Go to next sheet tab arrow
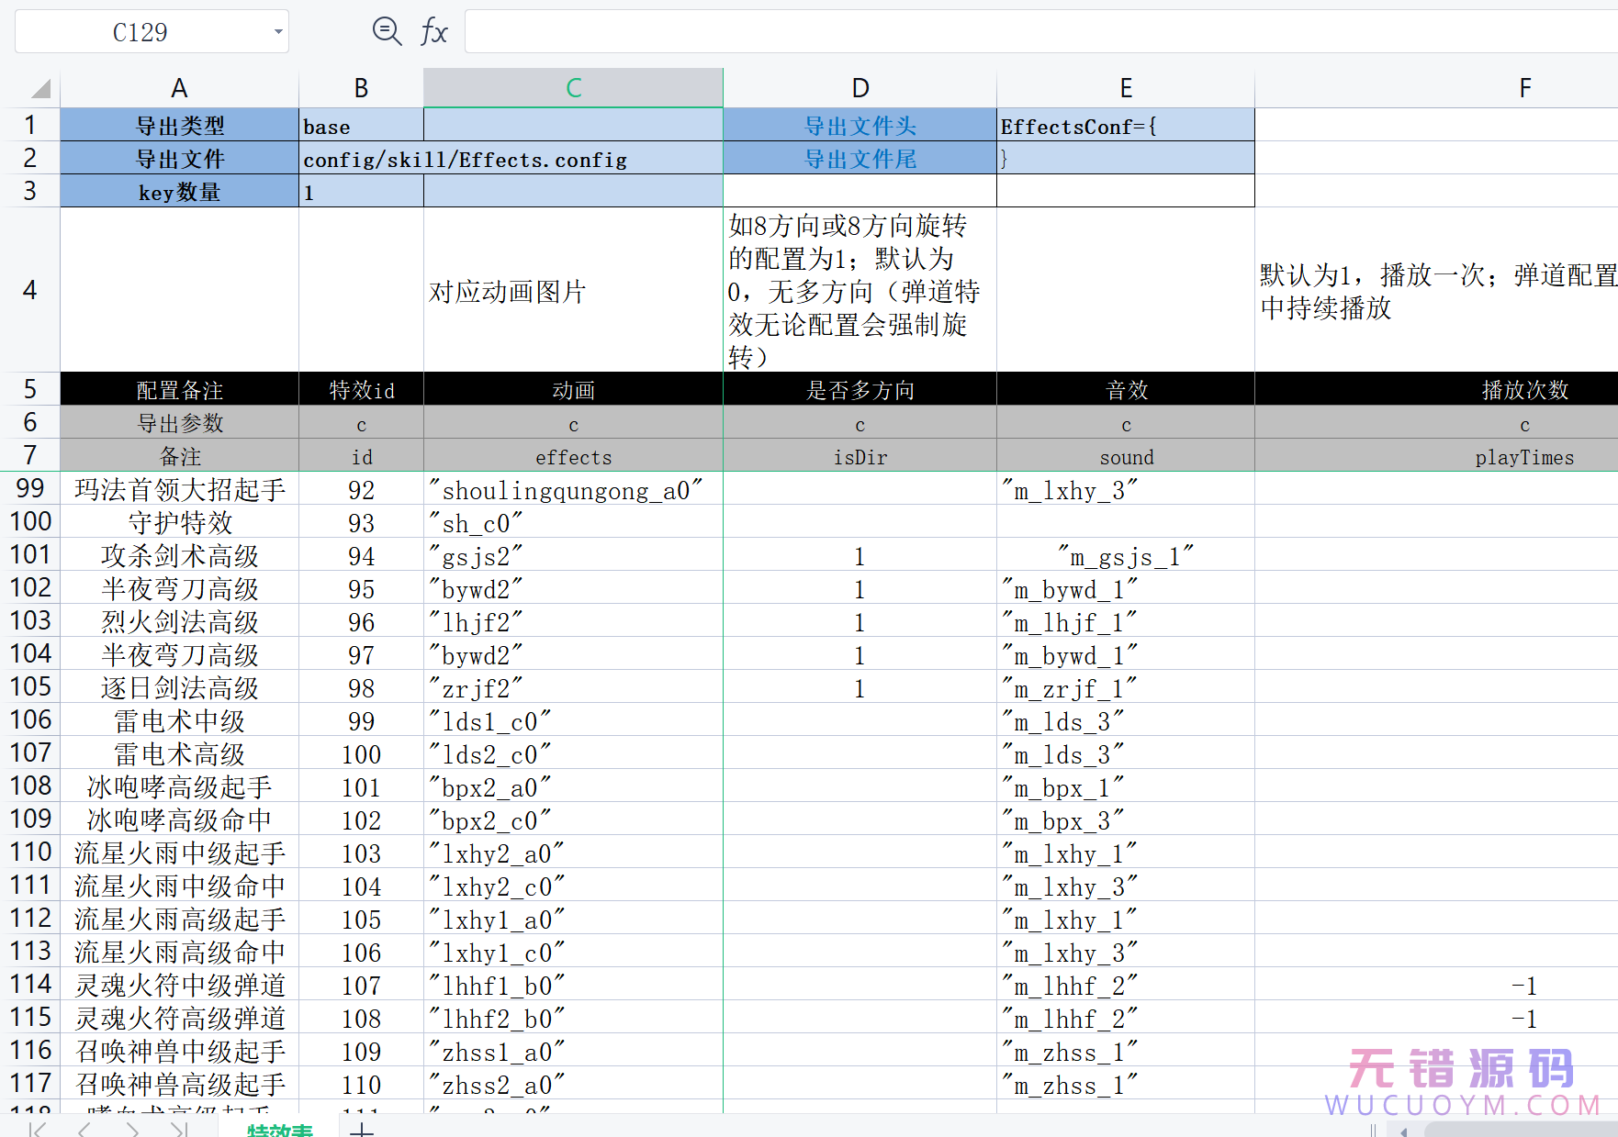Viewport: 1618px width, 1137px height. [x=133, y=1129]
